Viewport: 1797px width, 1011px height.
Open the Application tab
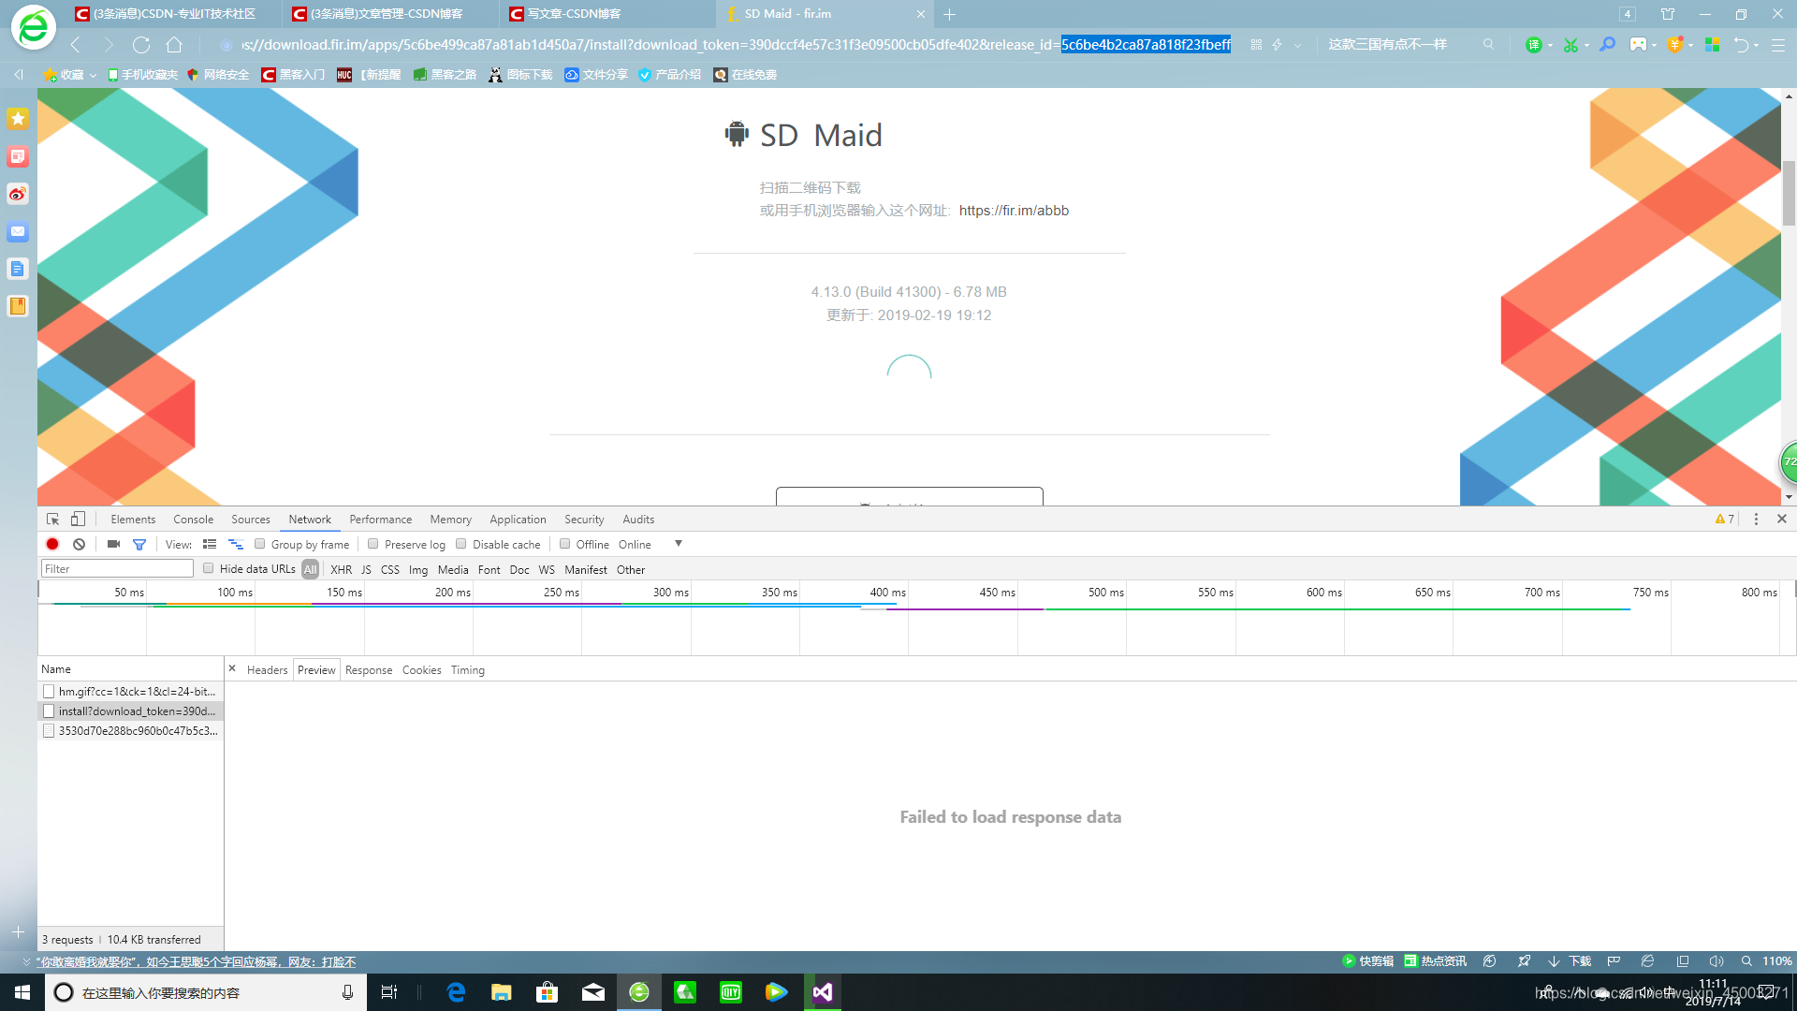click(x=518, y=520)
